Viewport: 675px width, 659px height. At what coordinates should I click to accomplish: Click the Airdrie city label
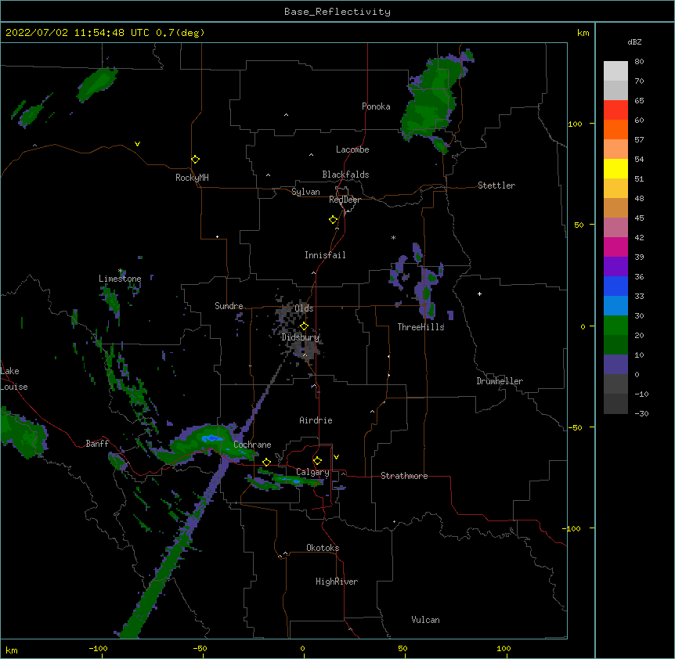316,420
